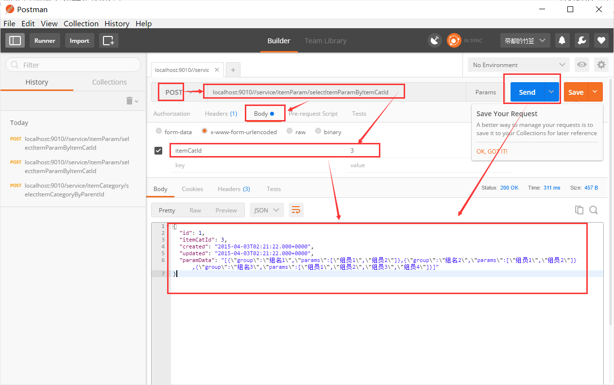Screen dimensions: 614x385
Task: Clear history using the trash icon
Action: click(x=130, y=101)
